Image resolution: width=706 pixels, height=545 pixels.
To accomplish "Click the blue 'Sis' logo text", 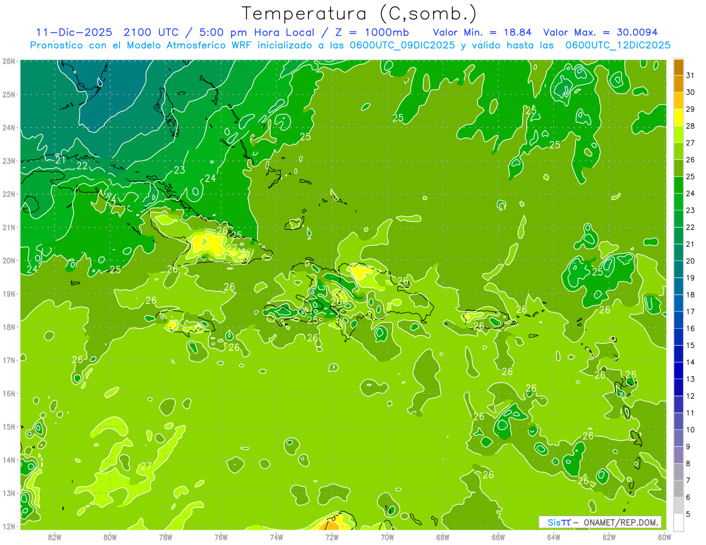I will click(x=554, y=522).
